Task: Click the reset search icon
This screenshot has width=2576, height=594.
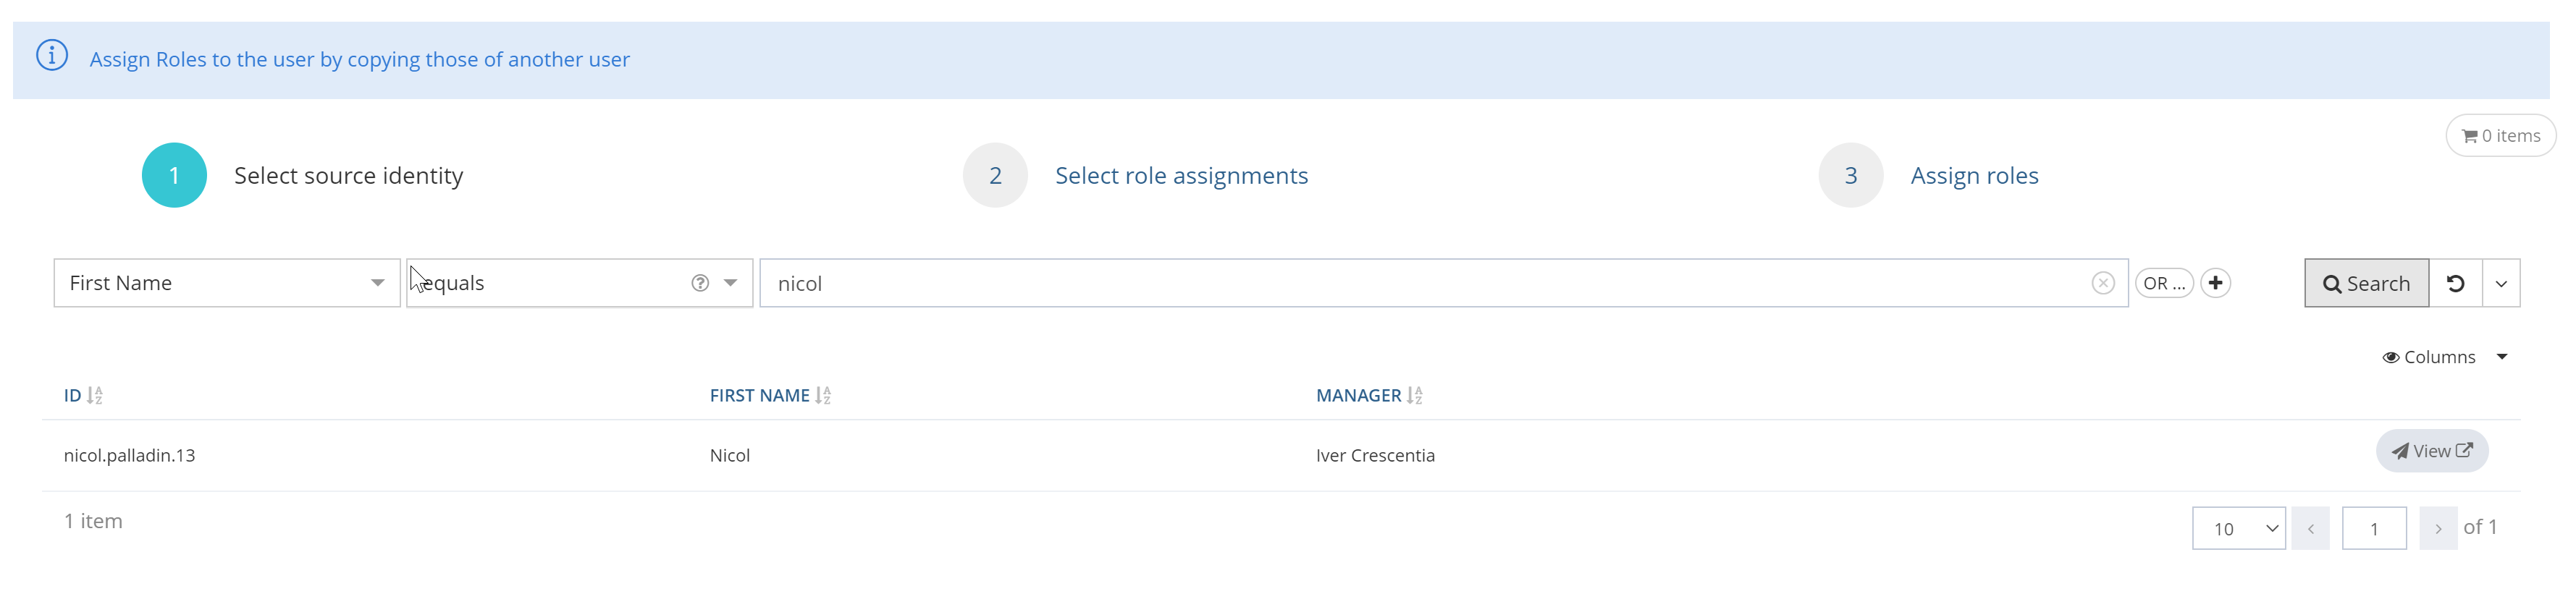Action: [x=2455, y=283]
